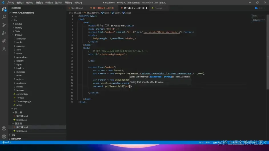The width and height of the screenshot is (269, 151).
Task: Open the Run and Debug view icon
Action: (4, 33)
